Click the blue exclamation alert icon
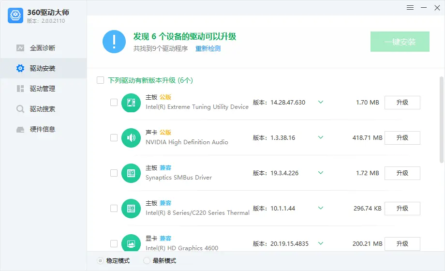This screenshot has width=445, height=271. coord(114,42)
